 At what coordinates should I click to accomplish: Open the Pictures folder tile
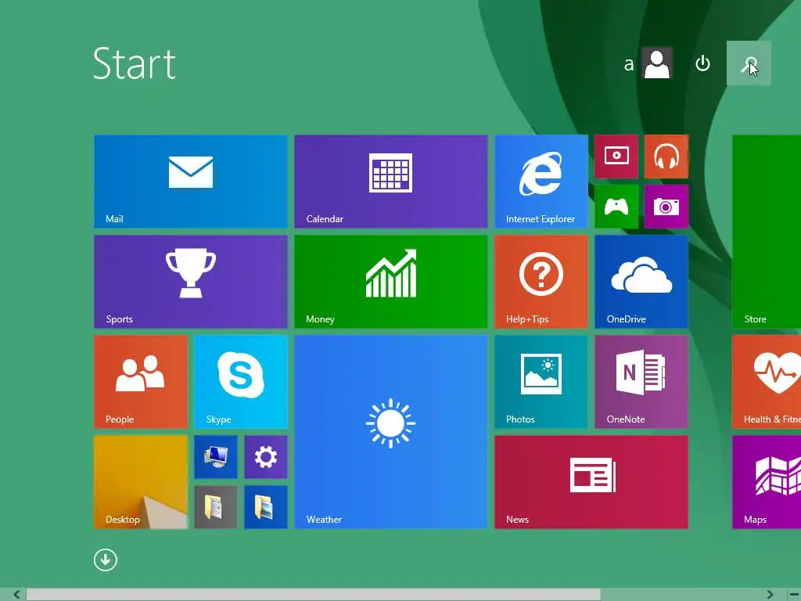click(x=266, y=507)
